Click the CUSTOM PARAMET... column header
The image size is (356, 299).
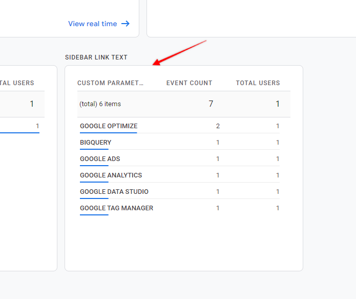[110, 83]
